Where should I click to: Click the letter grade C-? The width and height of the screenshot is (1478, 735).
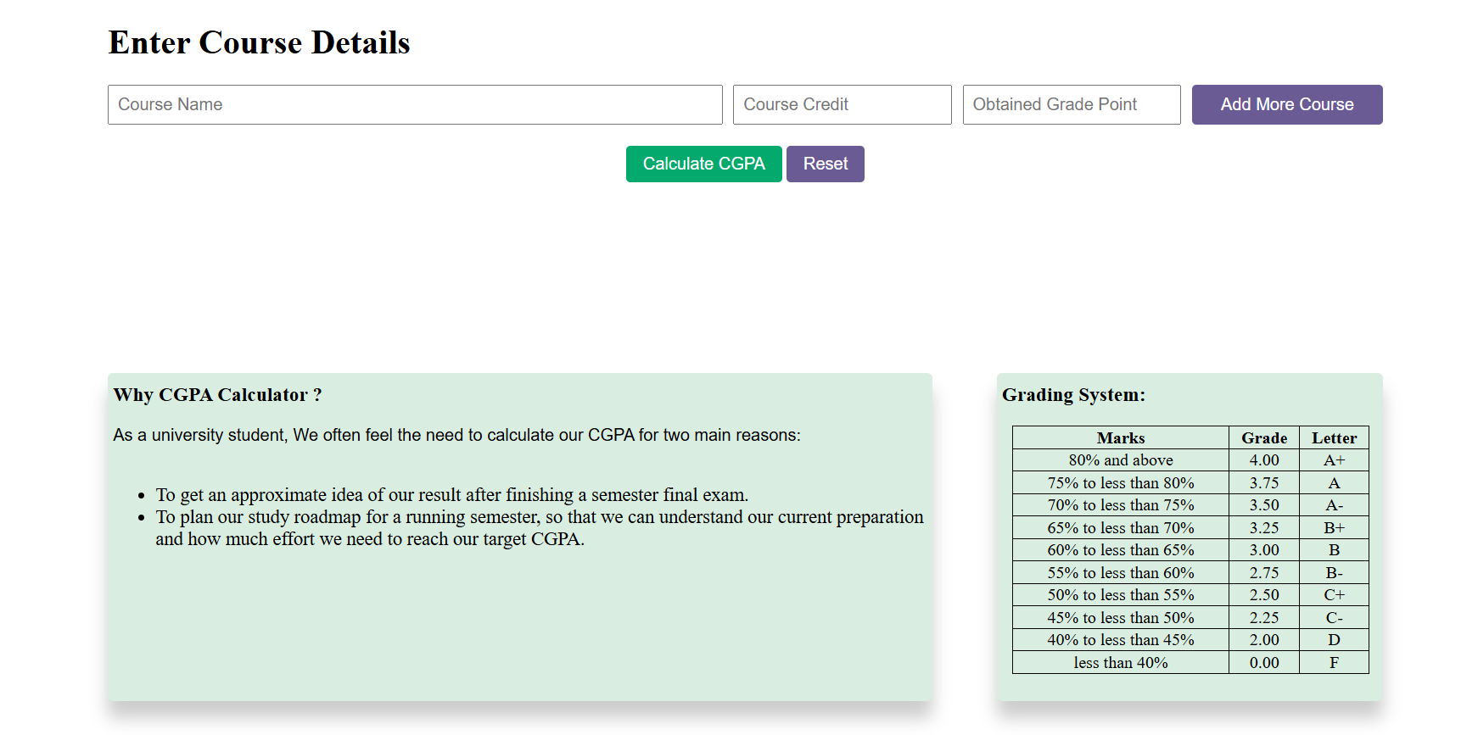1334,617
